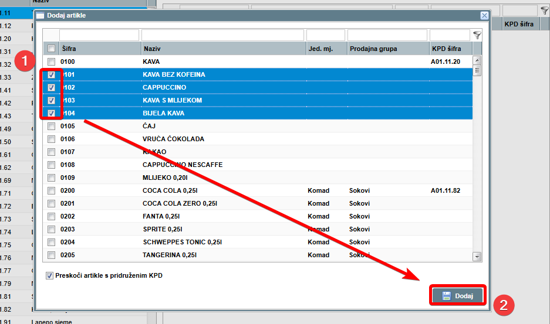Click the scrollbar up arrow
Image resolution: width=550 pixels, height=324 pixels.
[477, 60]
